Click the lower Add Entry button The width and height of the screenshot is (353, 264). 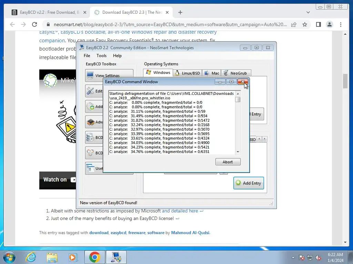pos(249,183)
